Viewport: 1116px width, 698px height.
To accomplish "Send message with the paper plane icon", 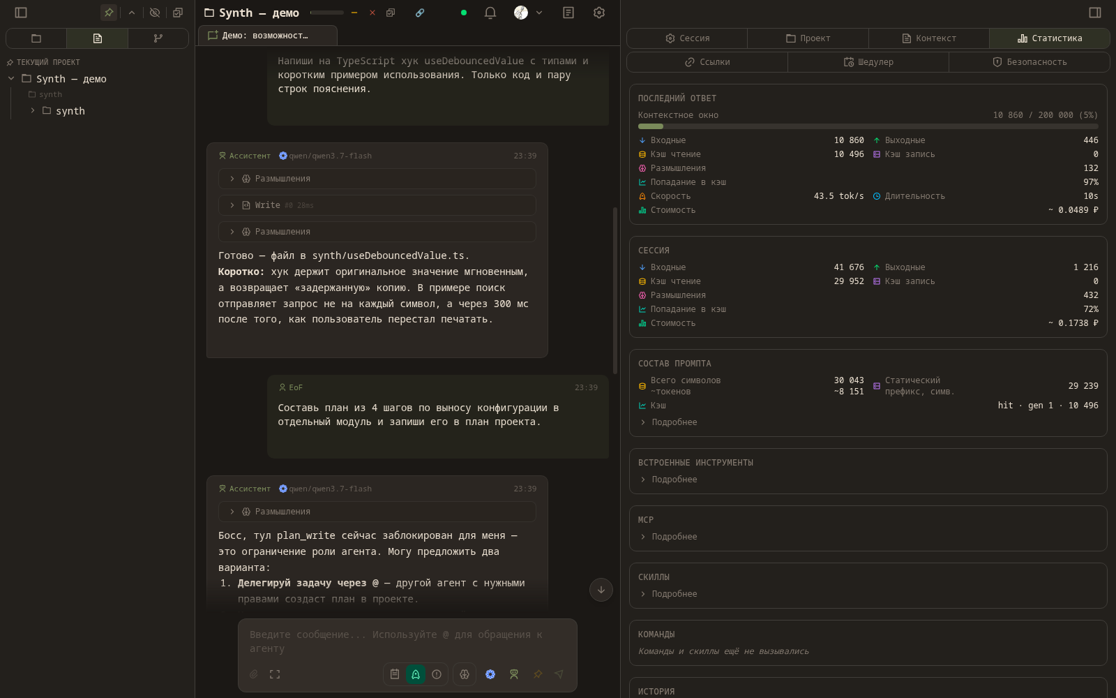I will coord(559,674).
